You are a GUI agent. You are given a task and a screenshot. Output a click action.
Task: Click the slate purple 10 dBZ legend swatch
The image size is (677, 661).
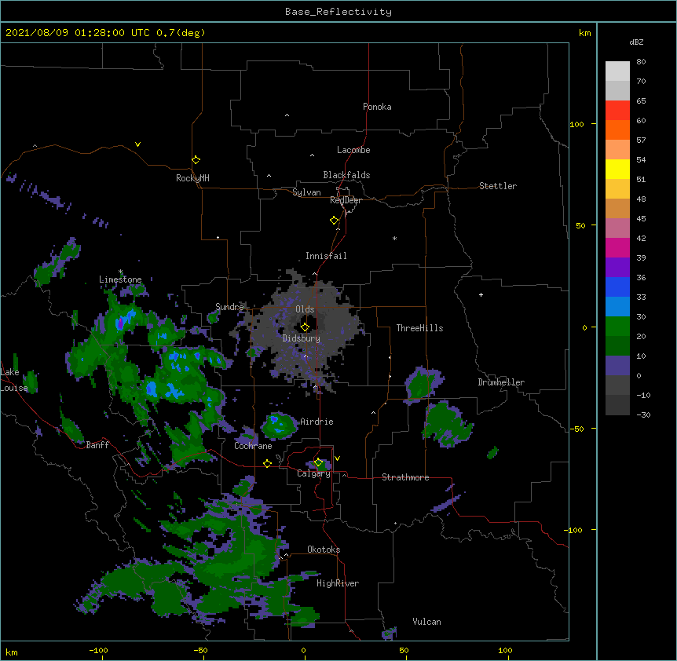click(x=617, y=366)
